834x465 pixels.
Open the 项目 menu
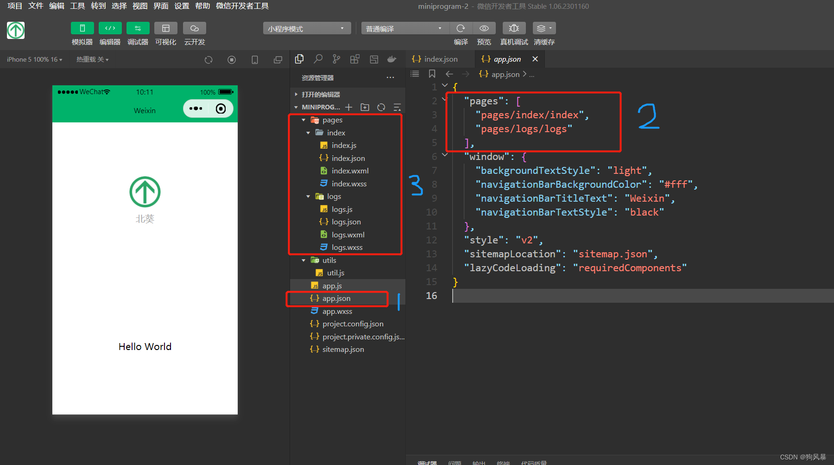tap(15, 6)
